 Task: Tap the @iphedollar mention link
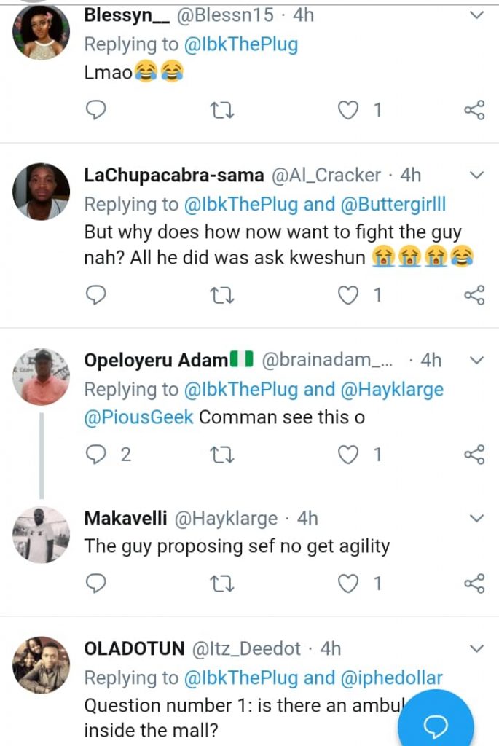391,678
